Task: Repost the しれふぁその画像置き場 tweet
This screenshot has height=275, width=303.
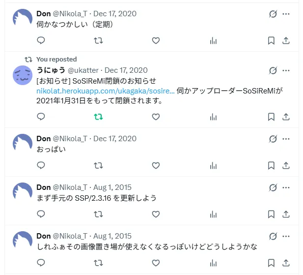Action: point(98,263)
